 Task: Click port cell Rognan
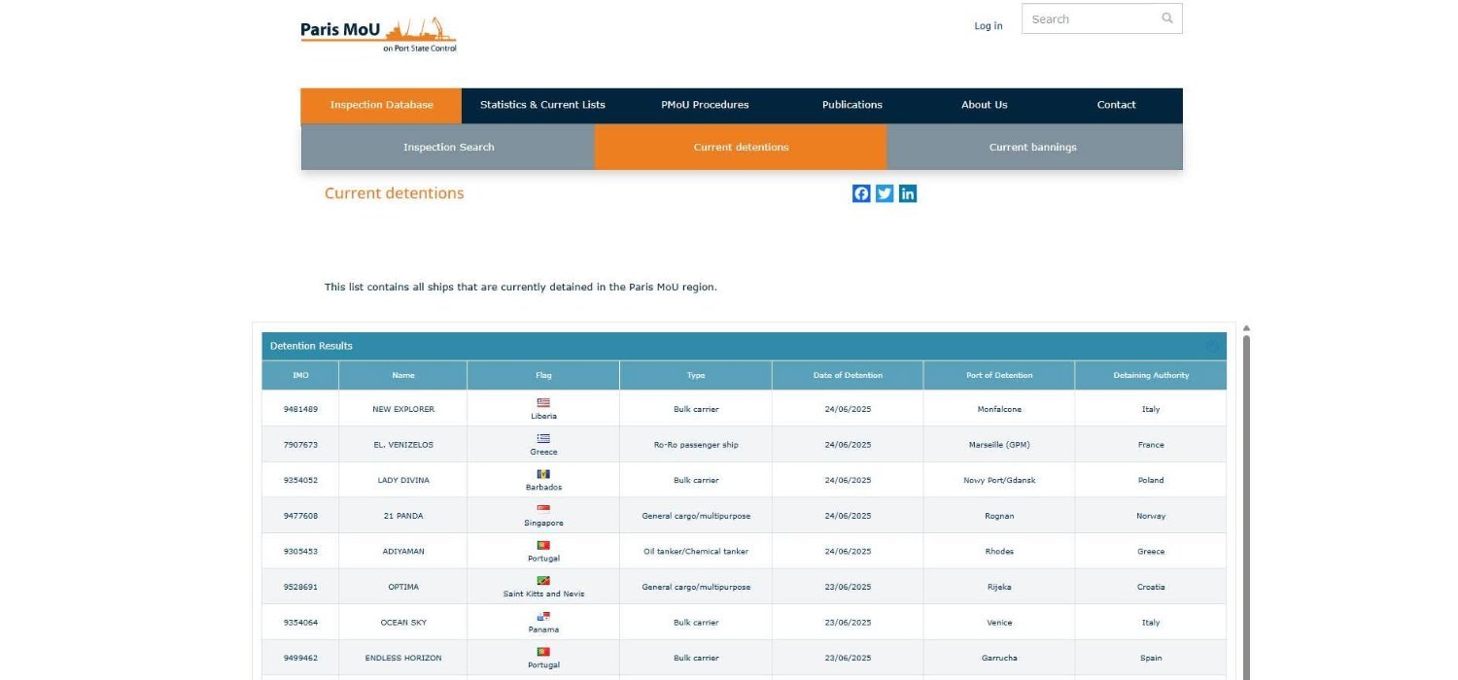(999, 516)
